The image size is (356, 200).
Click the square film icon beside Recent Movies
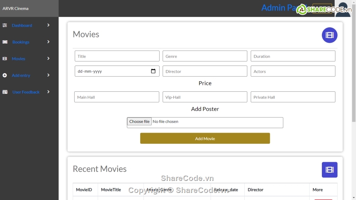point(329,170)
